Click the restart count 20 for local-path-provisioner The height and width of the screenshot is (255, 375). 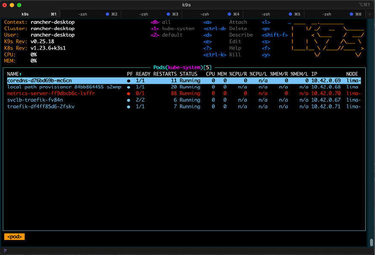click(174, 87)
